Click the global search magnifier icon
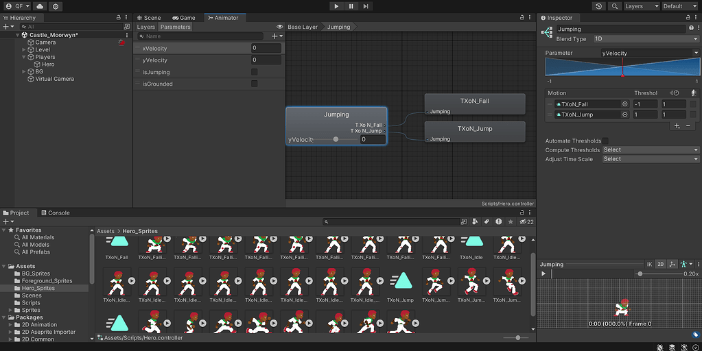The image size is (702, 351). tap(615, 6)
